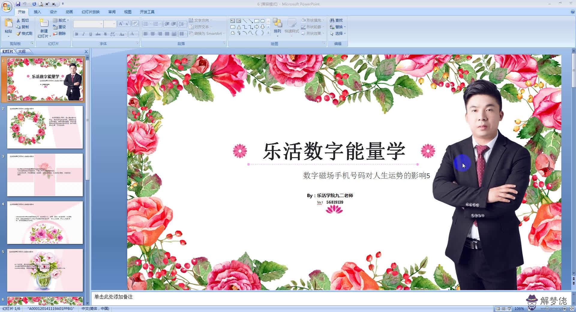This screenshot has width=576, height=312.
Task: Open the 幻灯片放映 Slide Show tab
Action: point(91,12)
